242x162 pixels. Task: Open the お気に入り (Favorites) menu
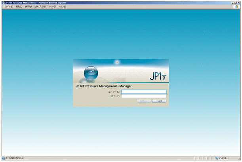(x=40, y=7)
